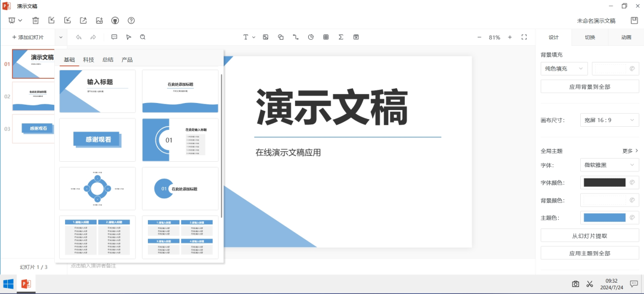Click the zoom in plus button

[x=510, y=37]
